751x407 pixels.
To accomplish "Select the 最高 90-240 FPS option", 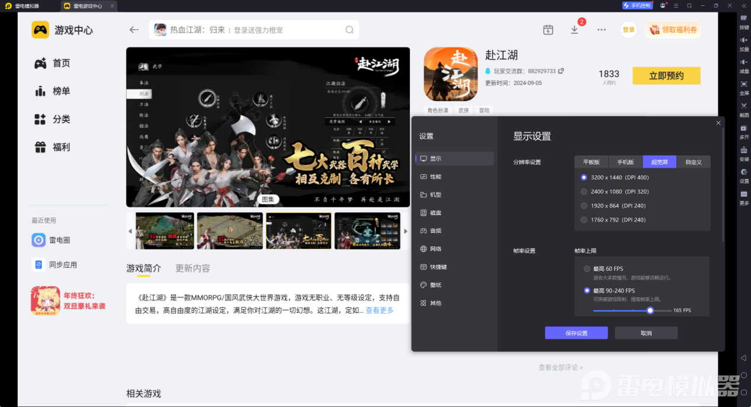I will coord(609,290).
